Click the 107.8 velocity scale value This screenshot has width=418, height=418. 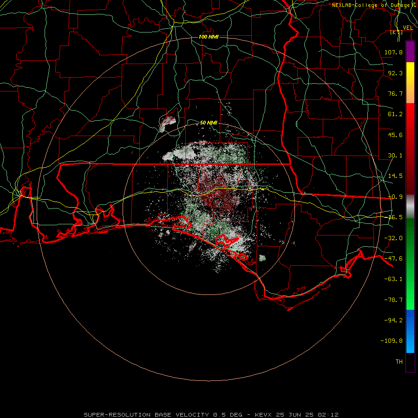coord(393,52)
